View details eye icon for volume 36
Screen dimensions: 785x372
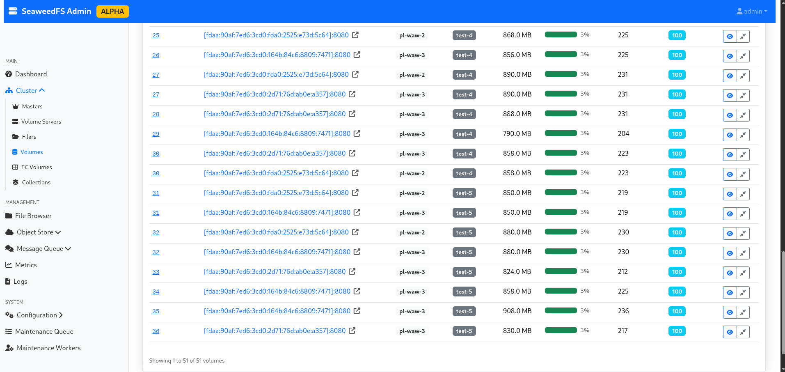[x=730, y=332]
